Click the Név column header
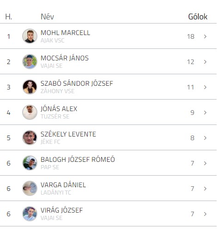 (x=47, y=17)
